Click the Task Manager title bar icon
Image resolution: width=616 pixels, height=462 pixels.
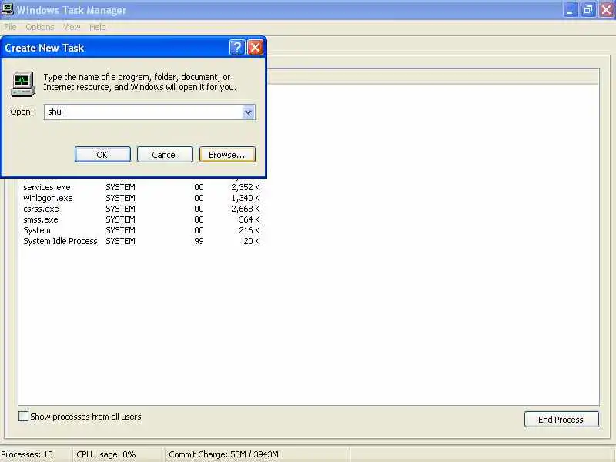[7, 9]
